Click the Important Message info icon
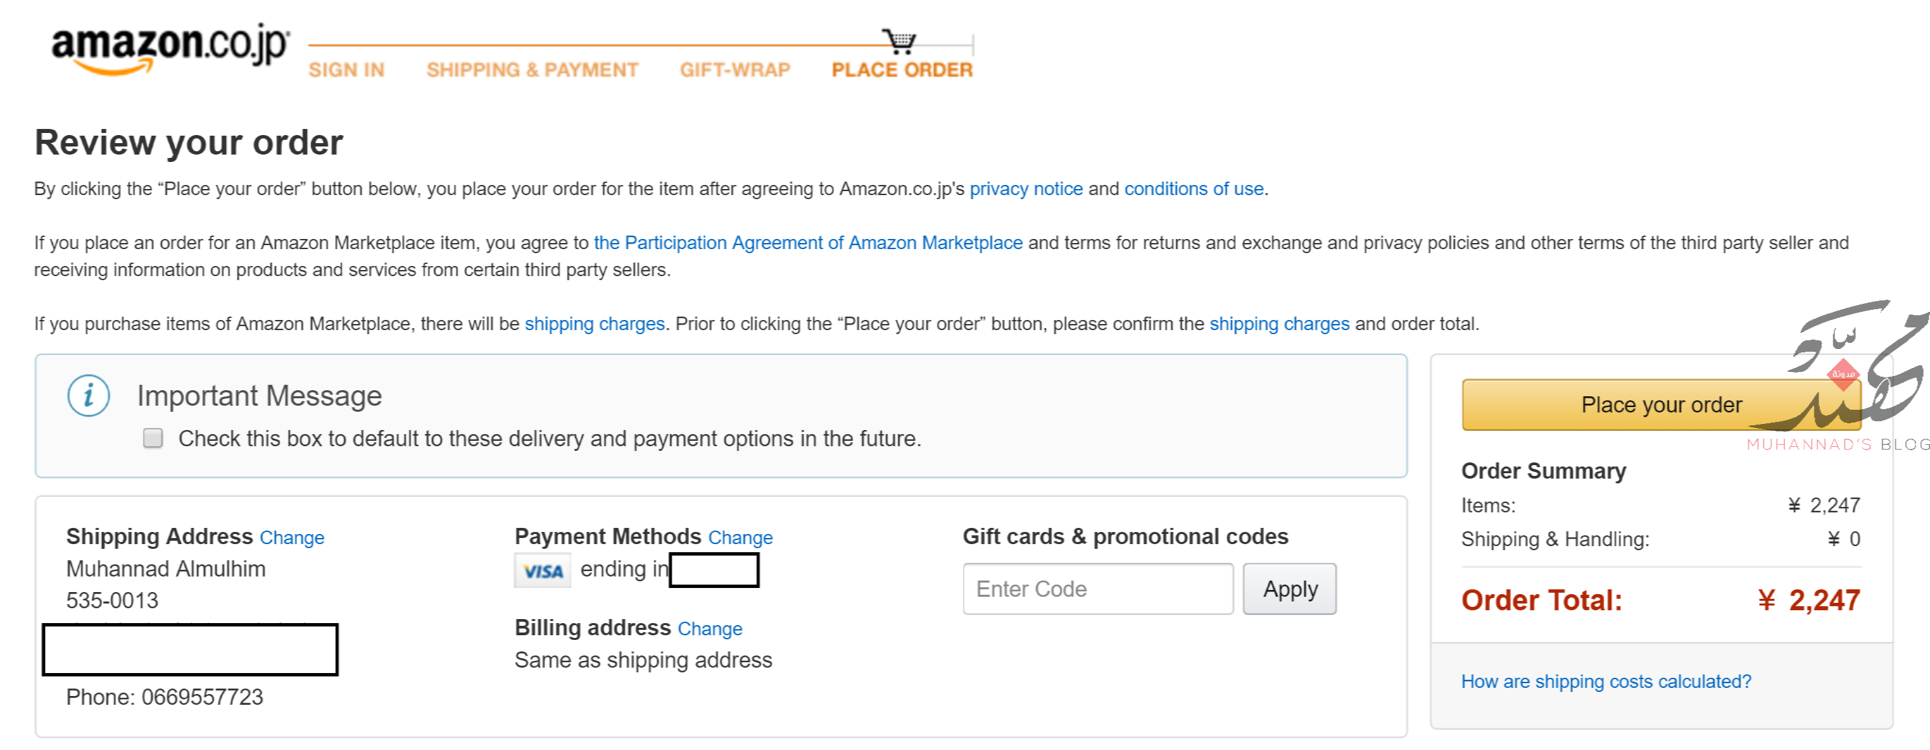The width and height of the screenshot is (1930, 750). coord(88,396)
